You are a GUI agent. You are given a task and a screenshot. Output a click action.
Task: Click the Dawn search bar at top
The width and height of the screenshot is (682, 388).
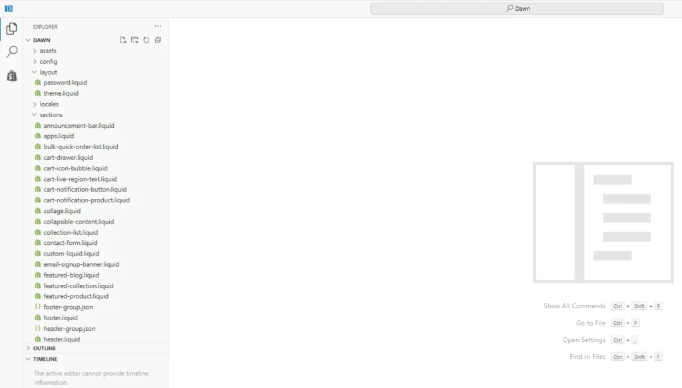click(517, 9)
